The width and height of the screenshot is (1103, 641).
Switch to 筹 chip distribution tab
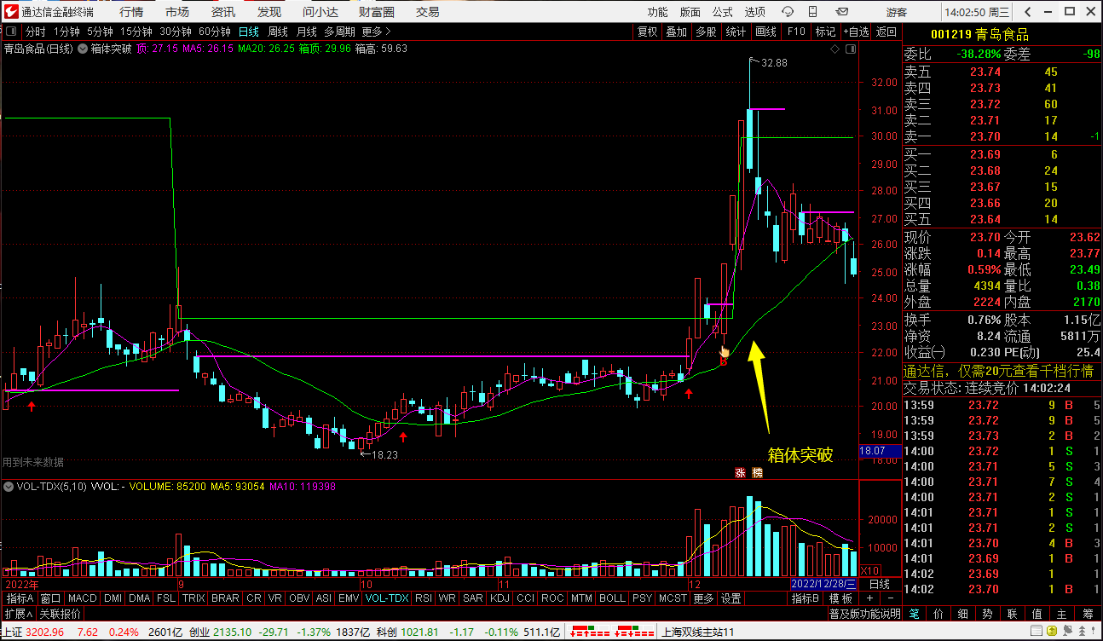point(1088,613)
